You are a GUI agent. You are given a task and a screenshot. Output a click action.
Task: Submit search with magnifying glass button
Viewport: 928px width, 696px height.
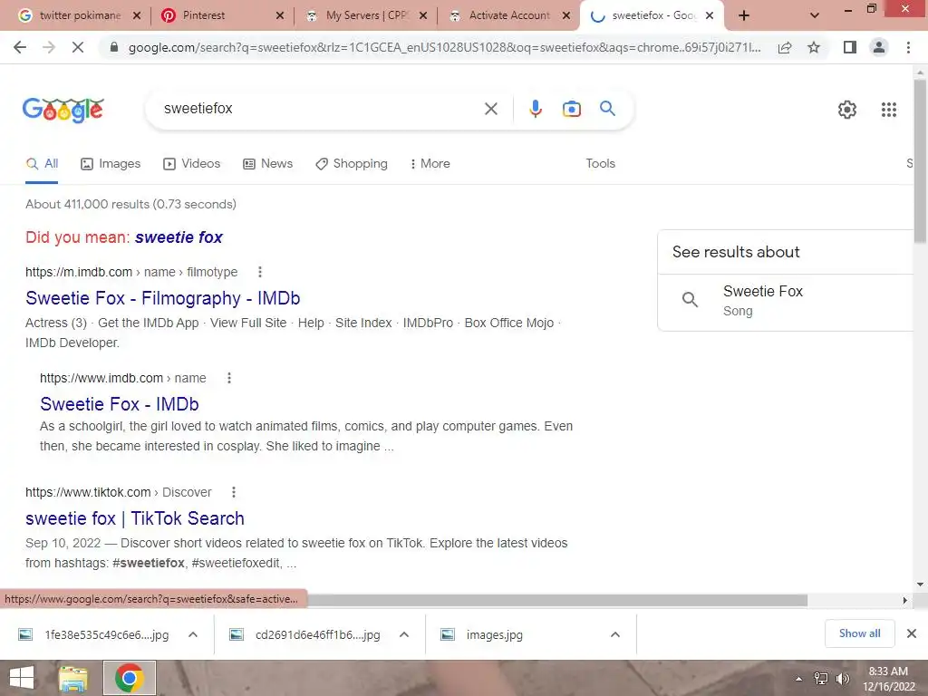click(607, 109)
